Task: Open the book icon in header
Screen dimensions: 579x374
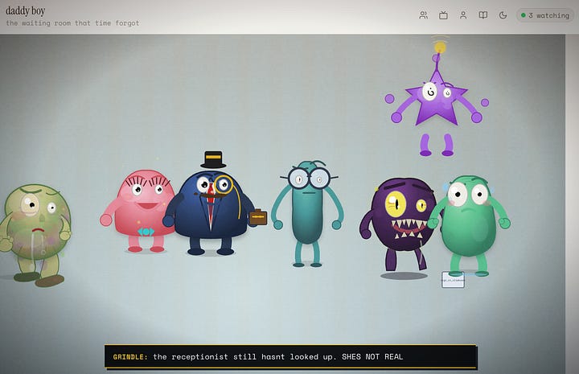Action: (x=483, y=15)
